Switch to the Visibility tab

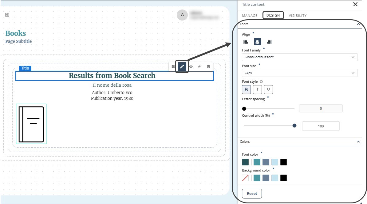pos(298,16)
